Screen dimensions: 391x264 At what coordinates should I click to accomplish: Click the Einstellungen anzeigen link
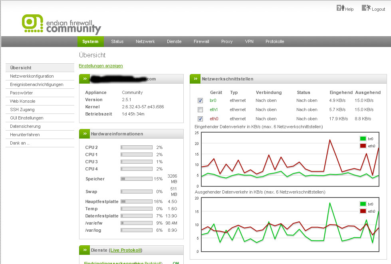[101, 66]
